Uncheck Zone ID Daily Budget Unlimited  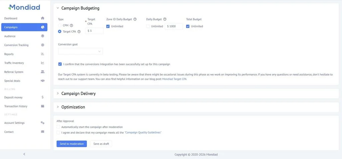[108, 26]
